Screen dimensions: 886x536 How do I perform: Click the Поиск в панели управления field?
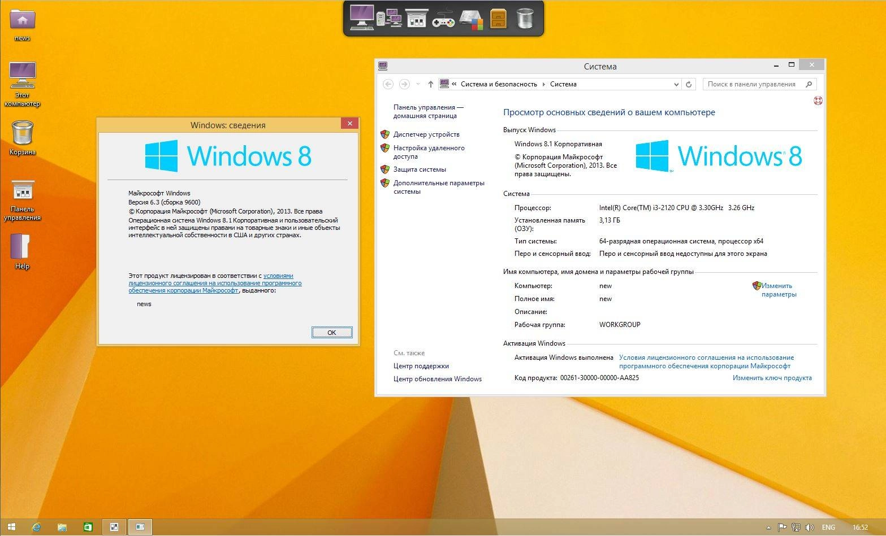click(x=759, y=84)
